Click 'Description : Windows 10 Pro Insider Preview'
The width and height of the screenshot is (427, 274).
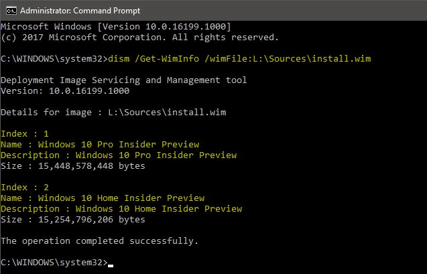click(x=119, y=155)
